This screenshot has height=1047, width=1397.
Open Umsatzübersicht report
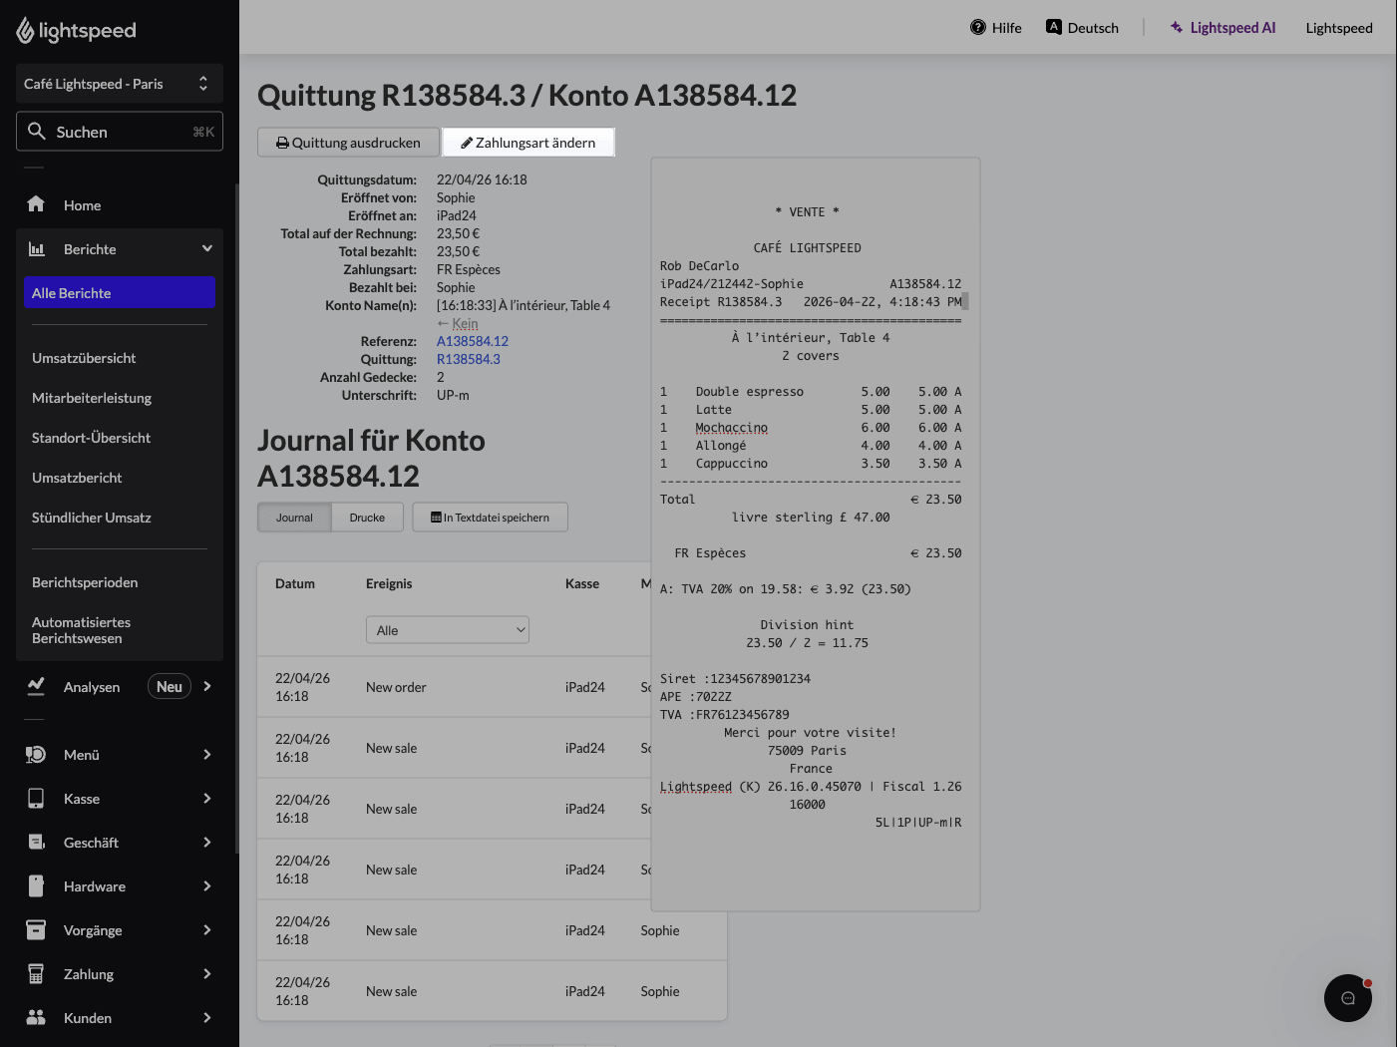(x=84, y=358)
